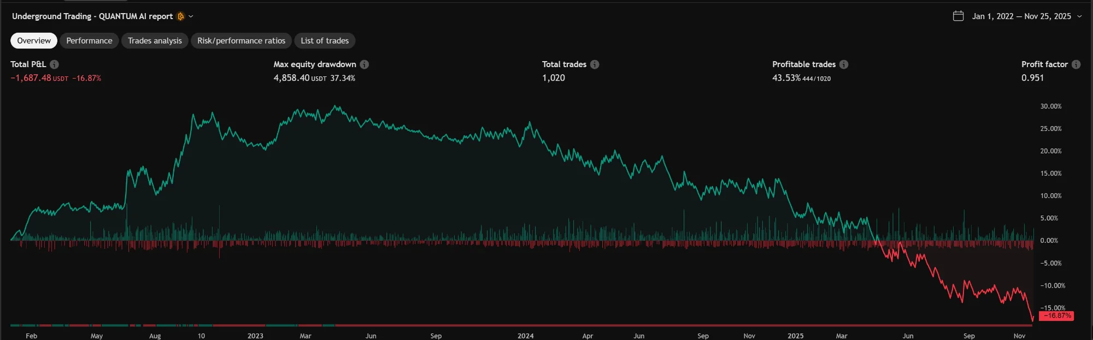Click the Underground Trading - QUANTUM AI report title

tap(92, 16)
